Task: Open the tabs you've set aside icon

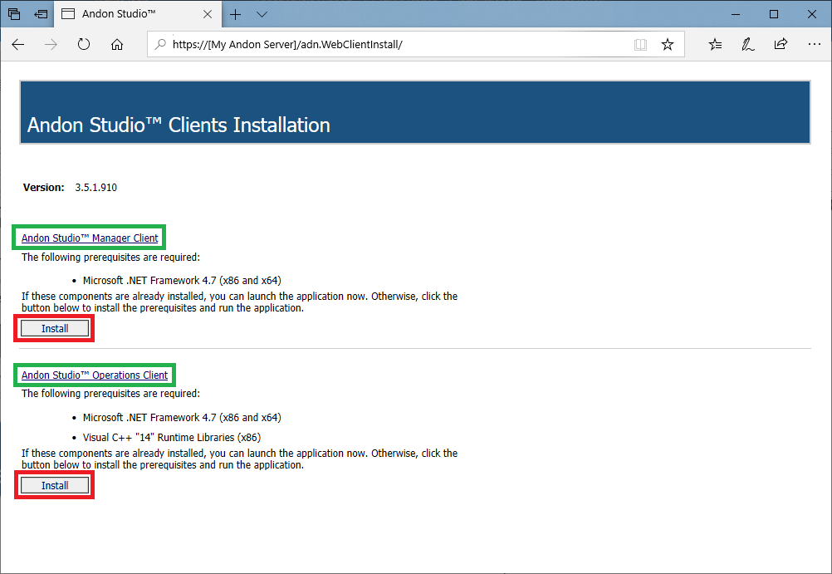Action: pyautogui.click(x=14, y=14)
